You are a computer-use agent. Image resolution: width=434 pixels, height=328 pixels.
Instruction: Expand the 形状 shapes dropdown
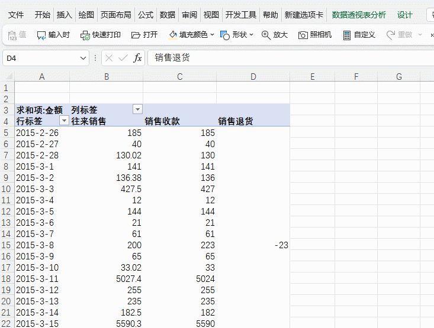(251, 35)
